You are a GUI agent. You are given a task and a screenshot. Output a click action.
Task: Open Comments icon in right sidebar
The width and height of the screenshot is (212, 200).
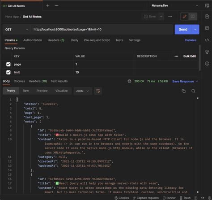(x=207, y=28)
